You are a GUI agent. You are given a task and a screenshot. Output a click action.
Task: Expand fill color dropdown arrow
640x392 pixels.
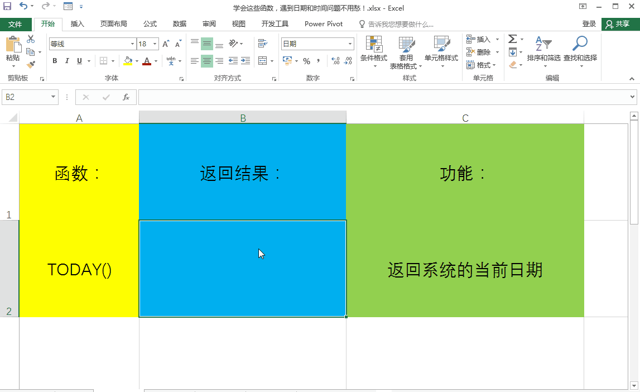tap(137, 61)
